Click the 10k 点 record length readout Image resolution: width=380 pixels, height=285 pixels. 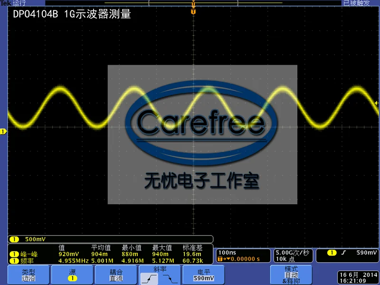click(x=285, y=259)
